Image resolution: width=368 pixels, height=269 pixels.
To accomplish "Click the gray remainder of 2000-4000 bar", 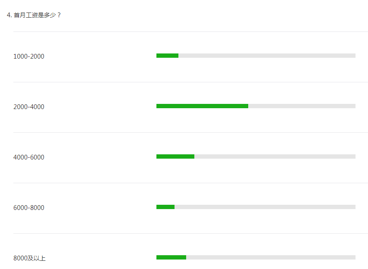I will [x=302, y=106].
